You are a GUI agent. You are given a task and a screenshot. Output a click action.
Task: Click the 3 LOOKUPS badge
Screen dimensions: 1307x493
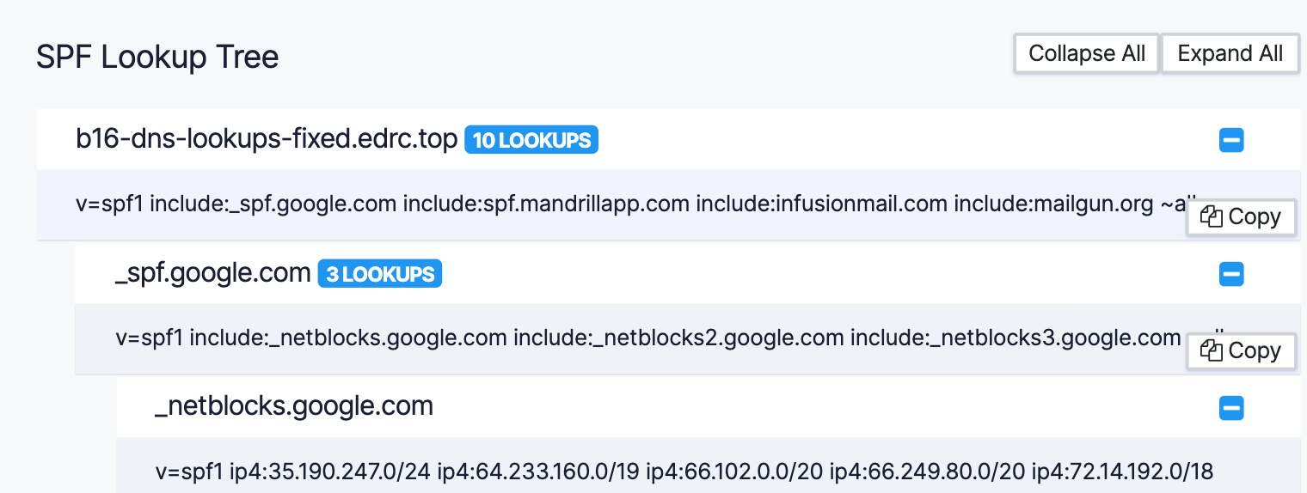click(380, 274)
